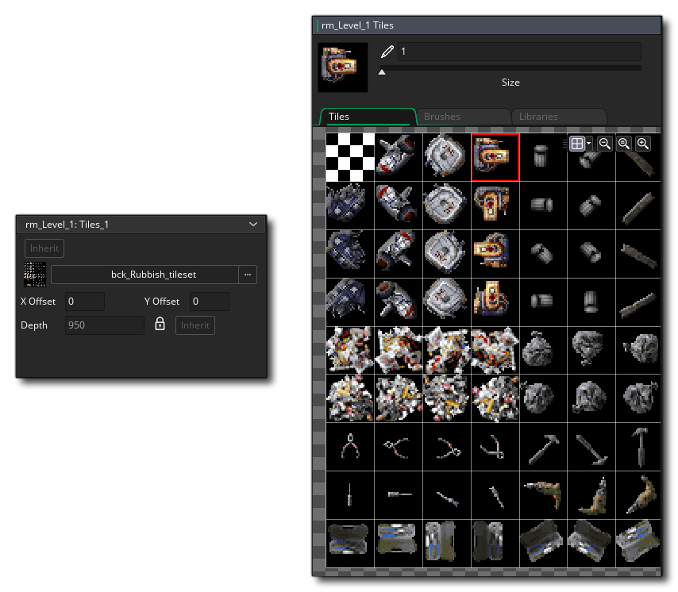Select the Zoom Out magnifier icon

(605, 144)
